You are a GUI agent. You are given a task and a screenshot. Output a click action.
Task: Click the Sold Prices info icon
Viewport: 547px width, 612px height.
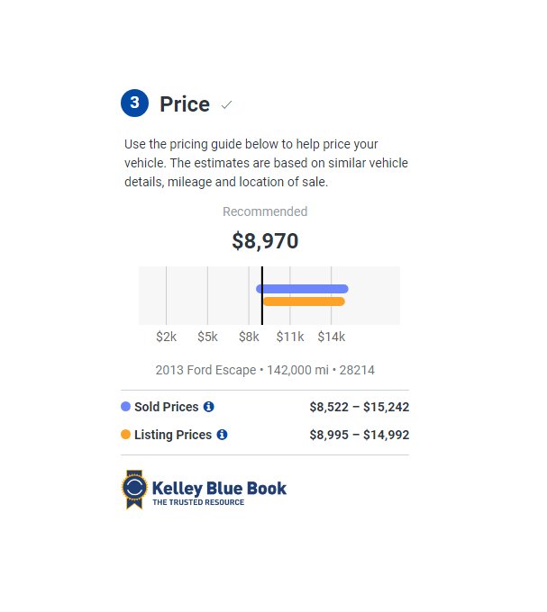coord(209,407)
